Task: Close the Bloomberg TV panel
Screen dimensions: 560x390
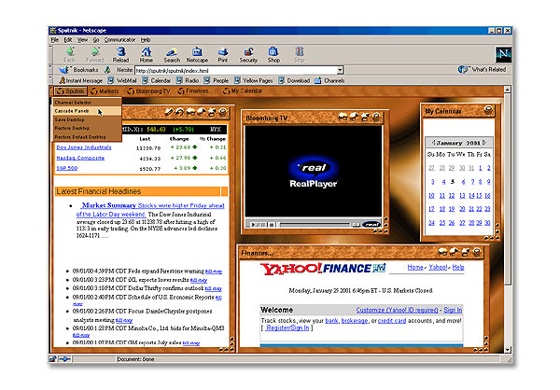Action: click(376, 117)
